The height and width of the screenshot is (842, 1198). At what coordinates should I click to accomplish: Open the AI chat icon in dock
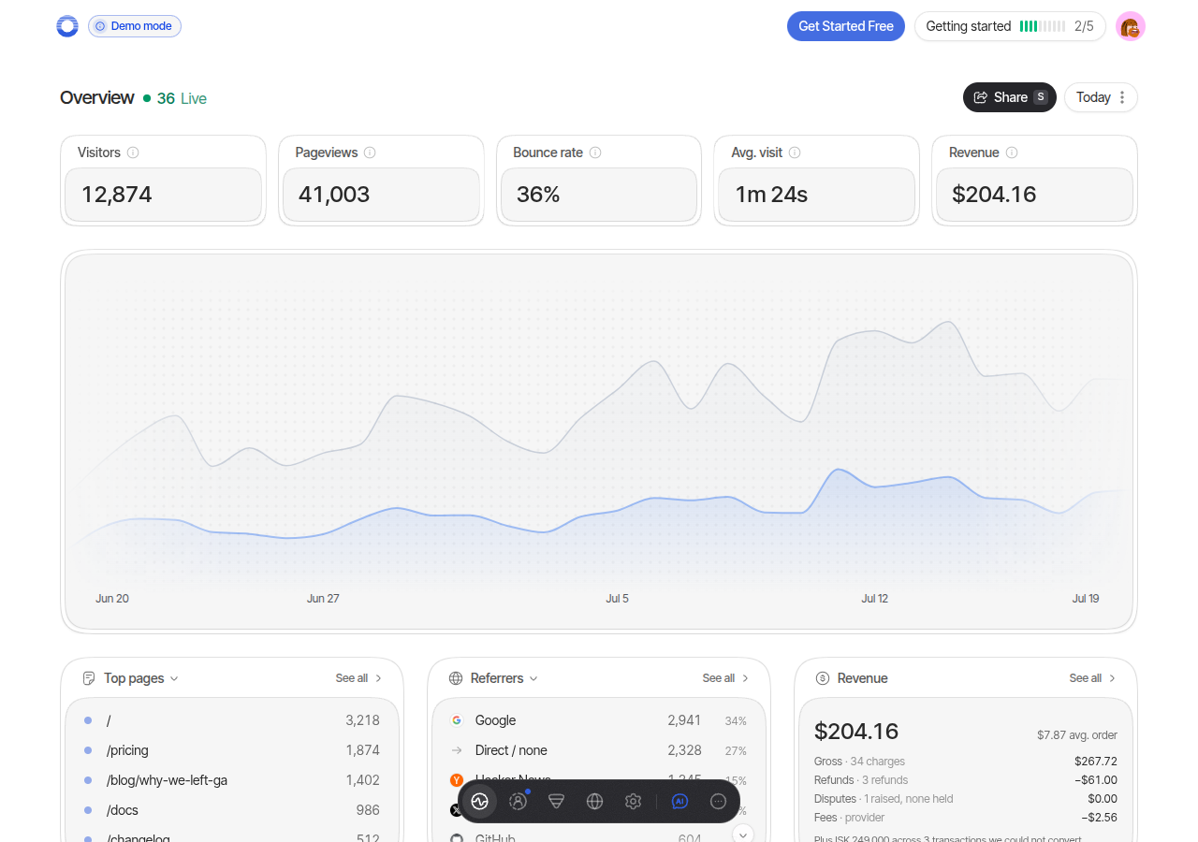pos(680,801)
